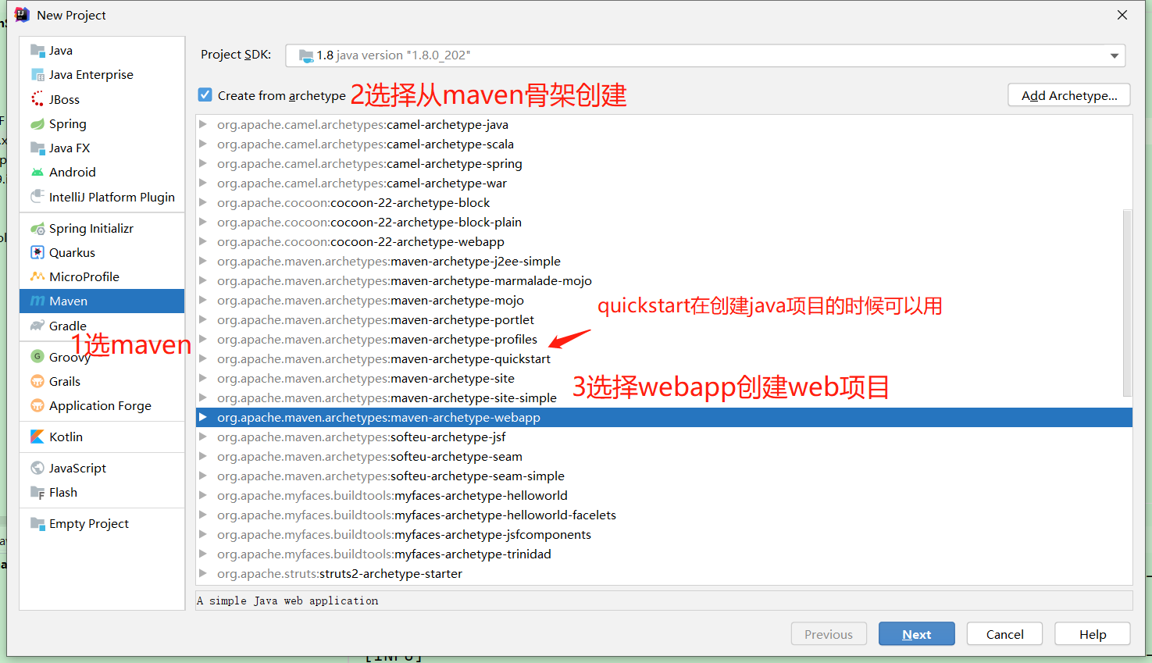
Task: Select camel-archetype-spring archetype
Action: coord(664,163)
